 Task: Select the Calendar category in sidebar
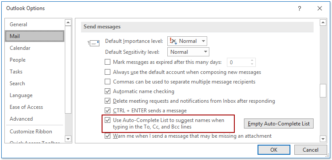pos(20,48)
